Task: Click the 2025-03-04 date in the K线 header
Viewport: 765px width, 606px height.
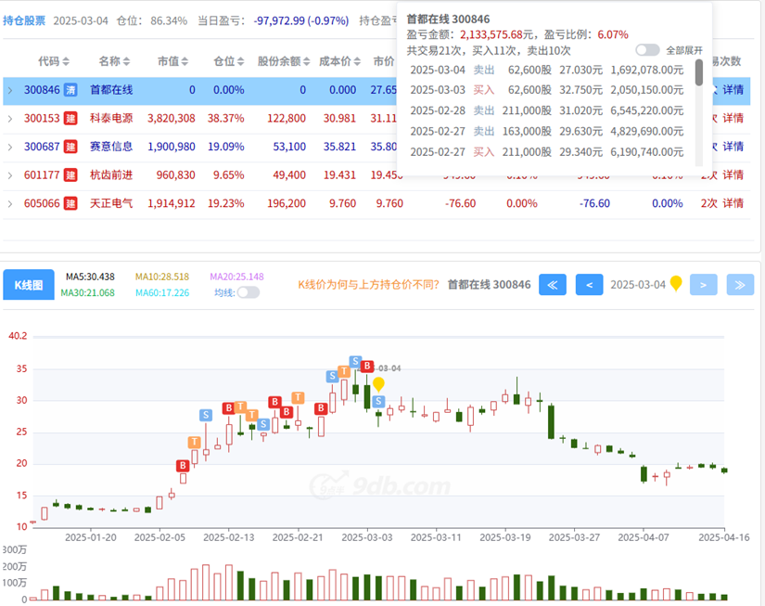Action: click(638, 285)
